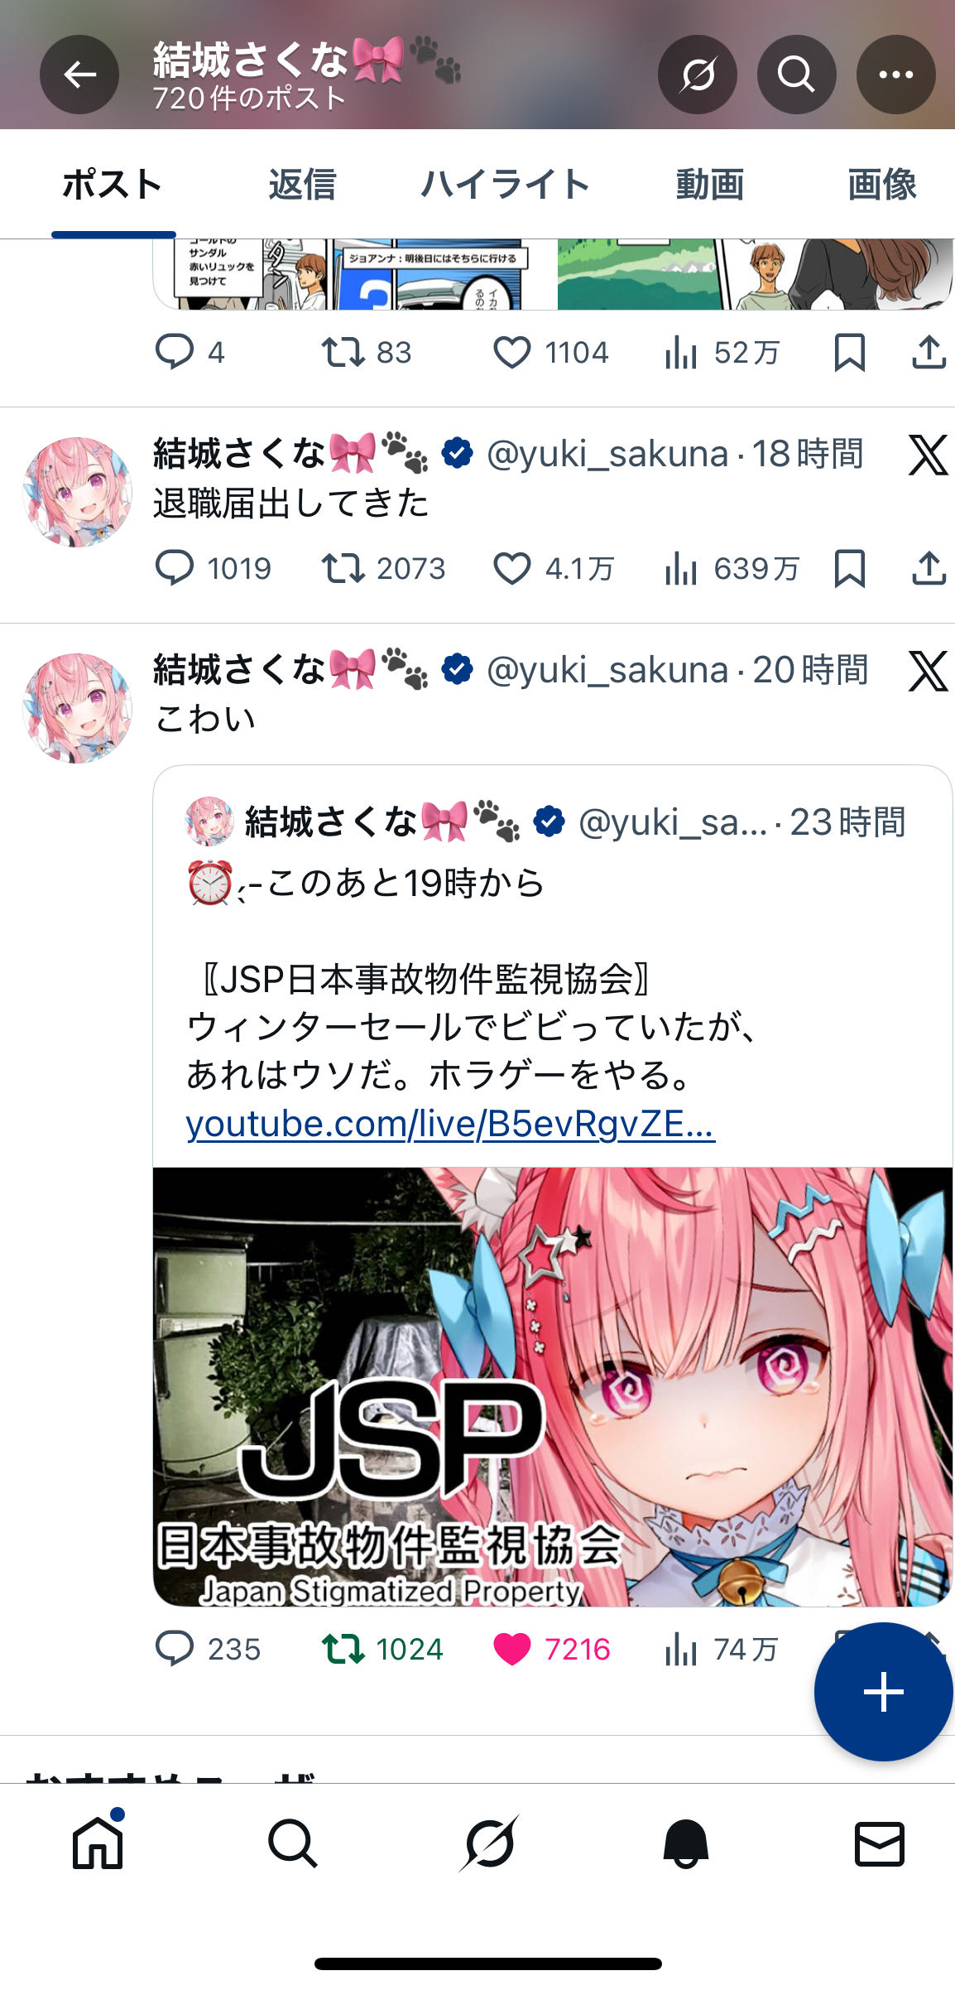
Task: Open the Grok icon in profile header
Action: (698, 75)
